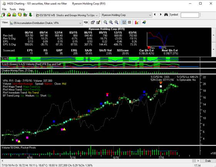Click the 06/14 quarter column header

(x=29, y=33)
